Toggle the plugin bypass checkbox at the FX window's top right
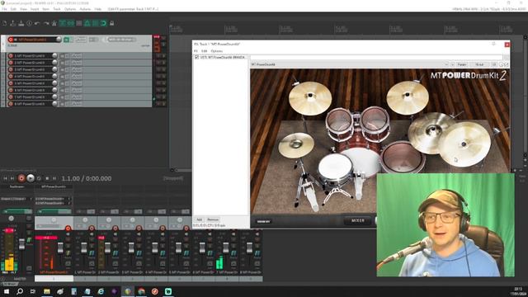Image resolution: width=528 pixels, height=297 pixels. pos(506,64)
